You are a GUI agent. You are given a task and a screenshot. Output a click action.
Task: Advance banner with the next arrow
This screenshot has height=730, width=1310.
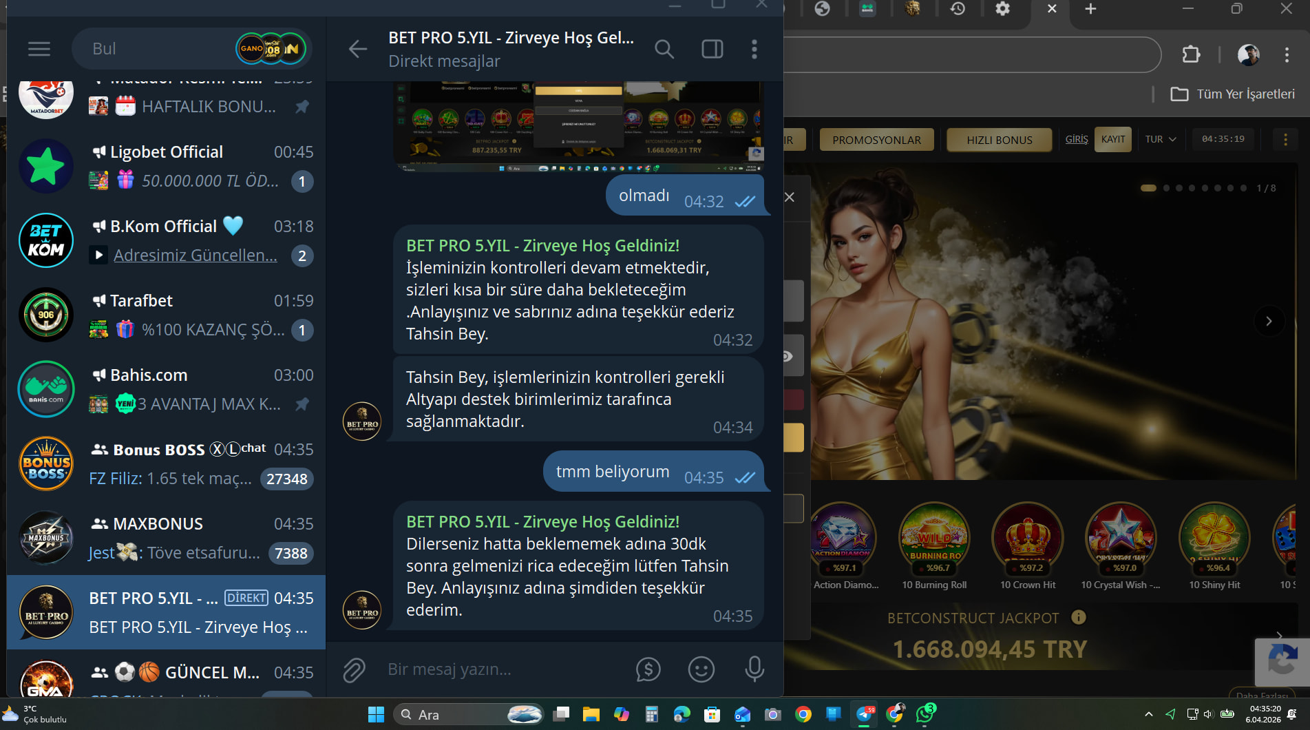pyautogui.click(x=1269, y=321)
